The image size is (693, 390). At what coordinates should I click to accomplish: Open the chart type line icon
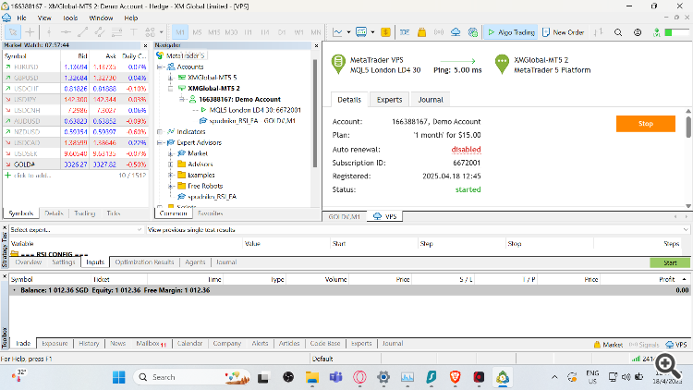[337, 32]
